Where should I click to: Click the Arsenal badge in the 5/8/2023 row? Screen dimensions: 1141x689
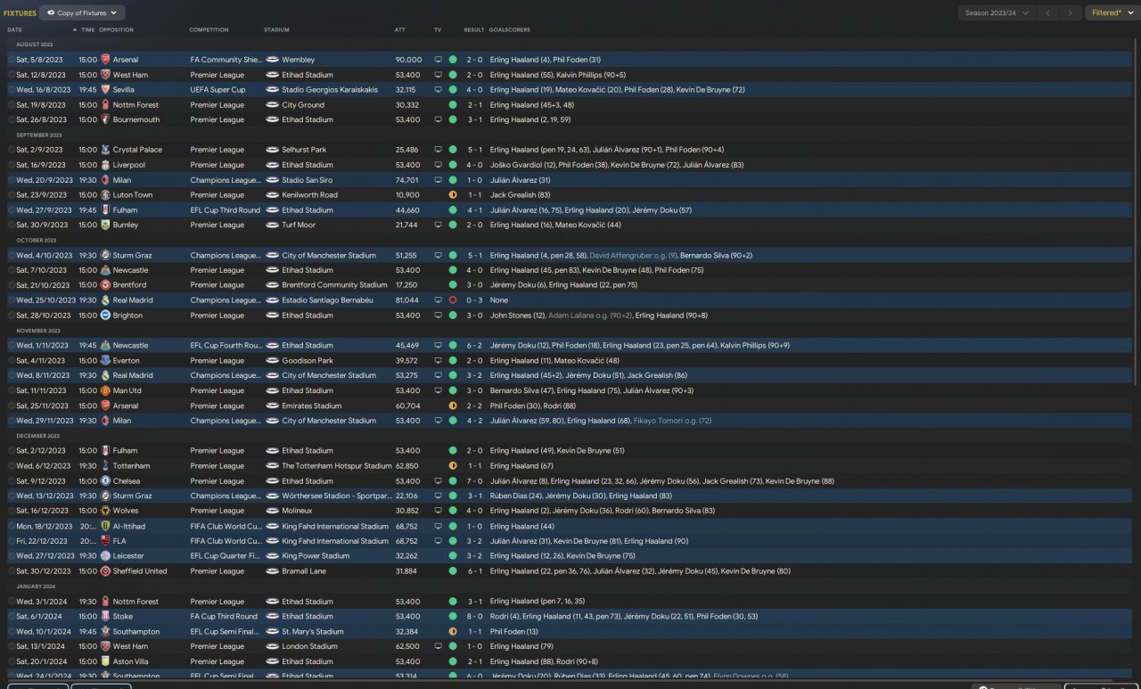click(x=105, y=60)
